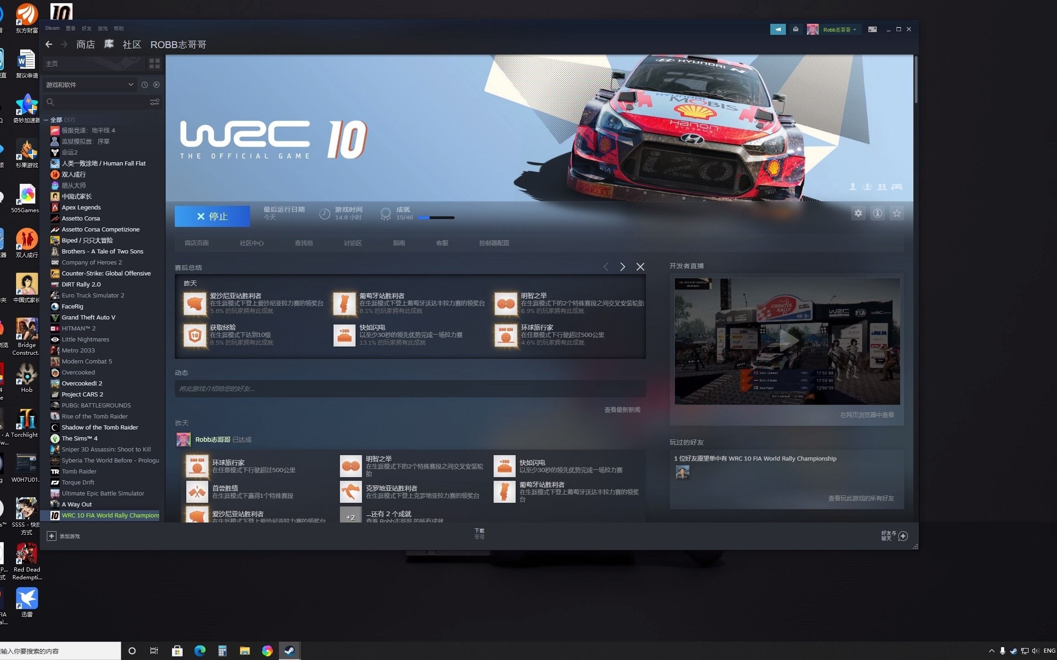Screen dimensions: 1057x660
Task: Open the 指南 link
Action: click(x=399, y=243)
